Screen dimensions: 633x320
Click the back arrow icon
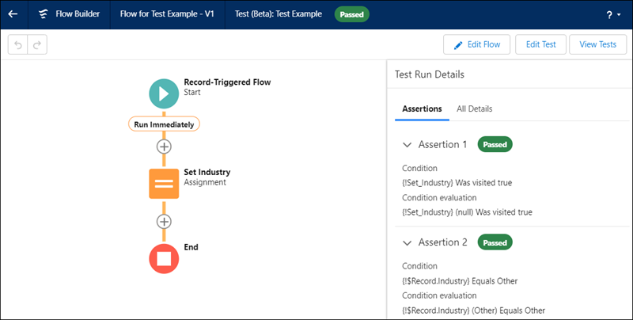pos(13,14)
